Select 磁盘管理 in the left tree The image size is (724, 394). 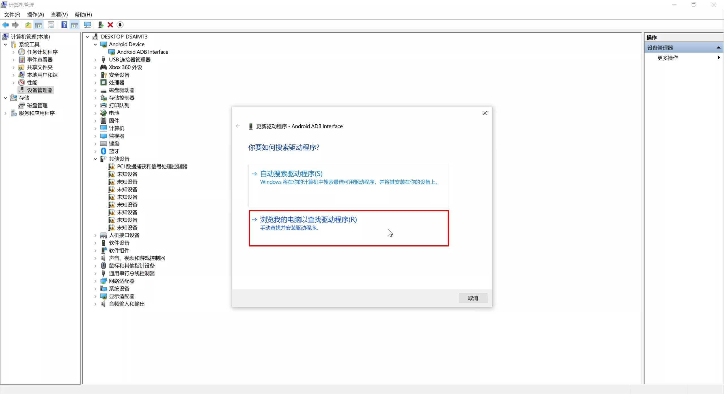37,105
